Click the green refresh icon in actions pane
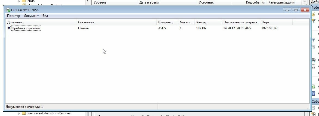This screenshot has width=319, height=116. tap(314, 87)
